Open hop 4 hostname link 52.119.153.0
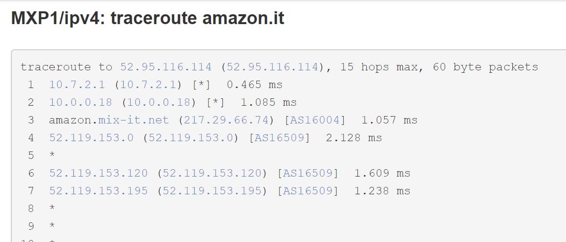566x242 pixels. coord(91,138)
